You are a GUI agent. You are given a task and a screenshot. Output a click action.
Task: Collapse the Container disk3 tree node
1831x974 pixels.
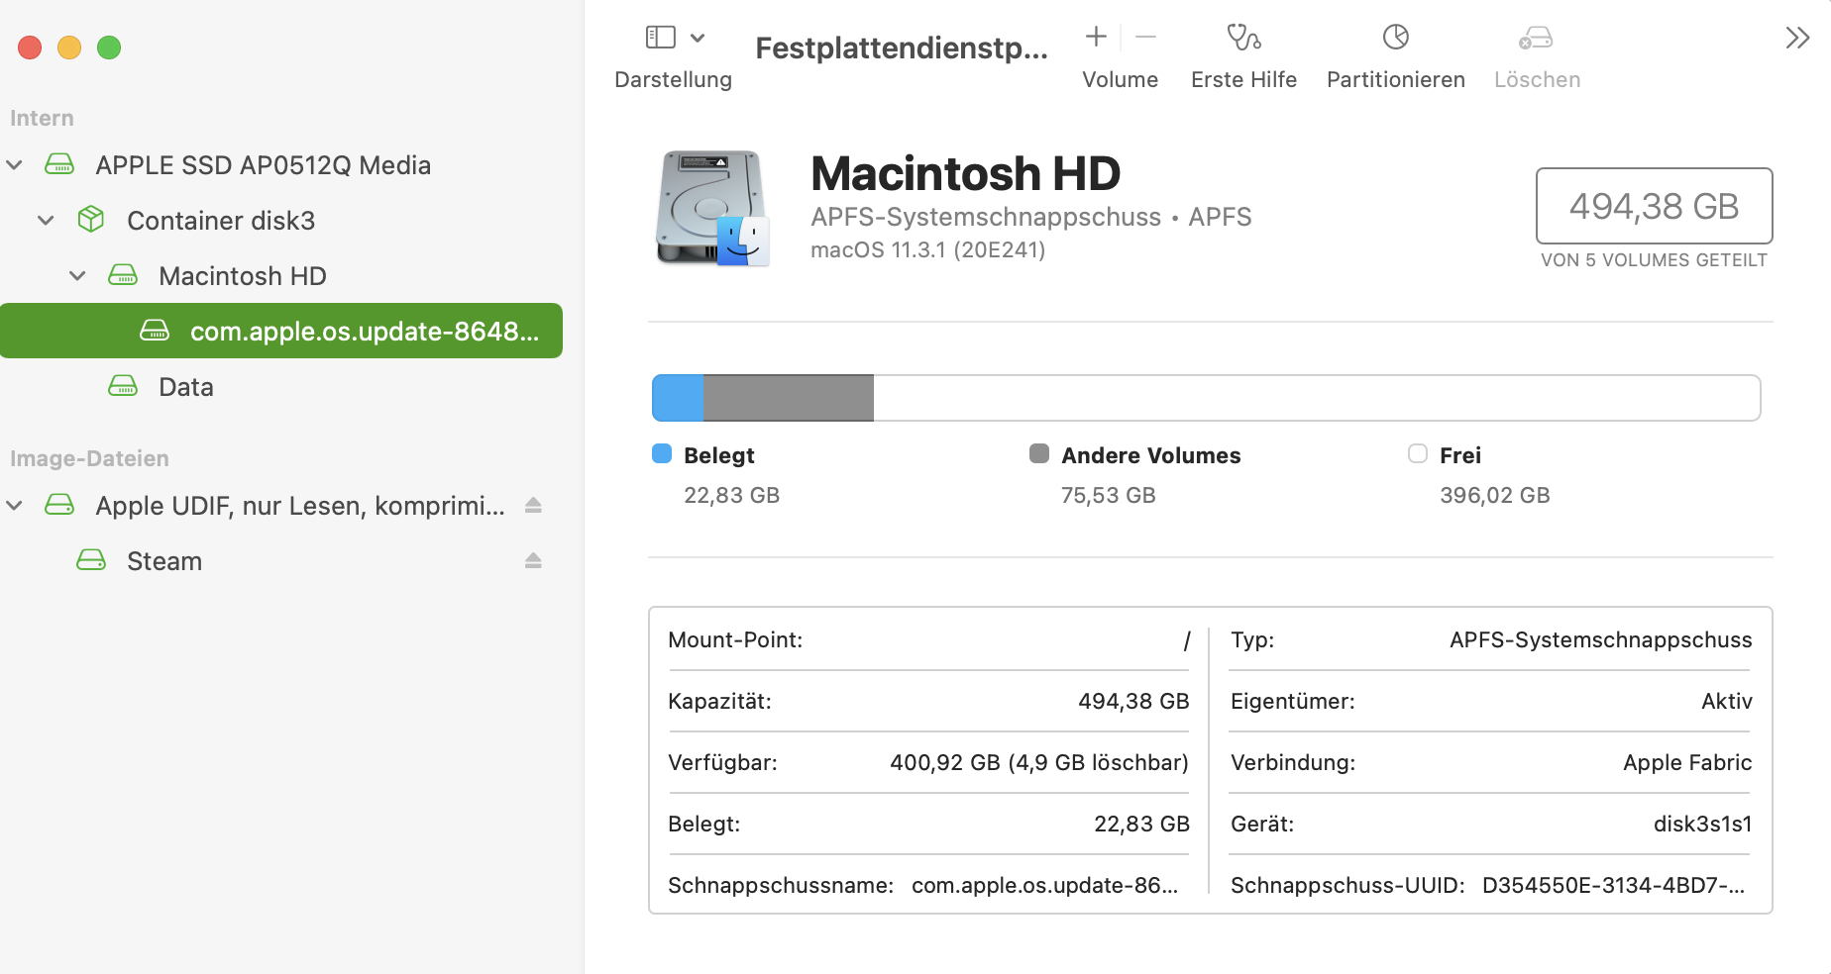pyautogui.click(x=46, y=221)
